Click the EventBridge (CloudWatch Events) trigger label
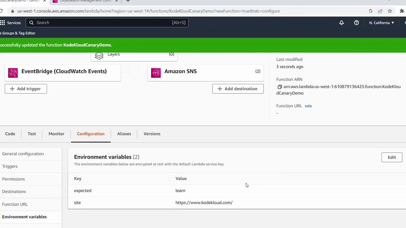The height and width of the screenshot is (228, 406). pyautogui.click(x=64, y=72)
